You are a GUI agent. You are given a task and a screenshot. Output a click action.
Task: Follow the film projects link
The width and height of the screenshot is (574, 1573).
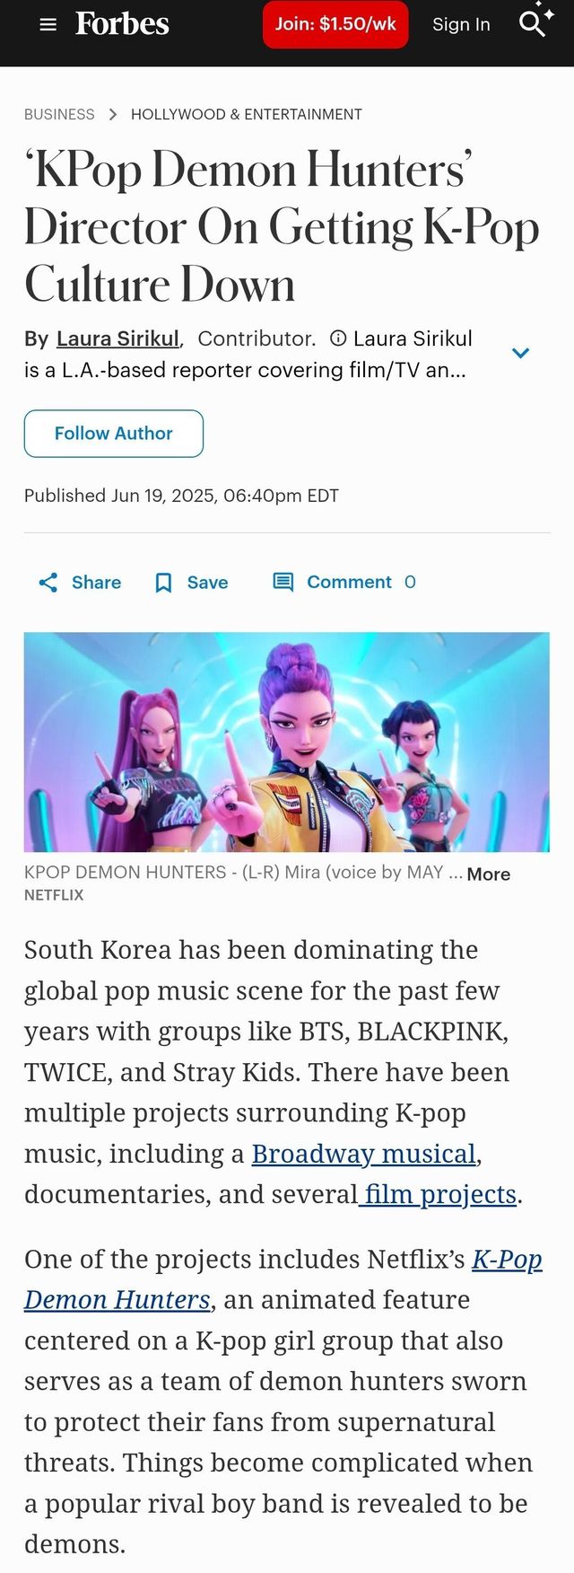(x=438, y=1194)
